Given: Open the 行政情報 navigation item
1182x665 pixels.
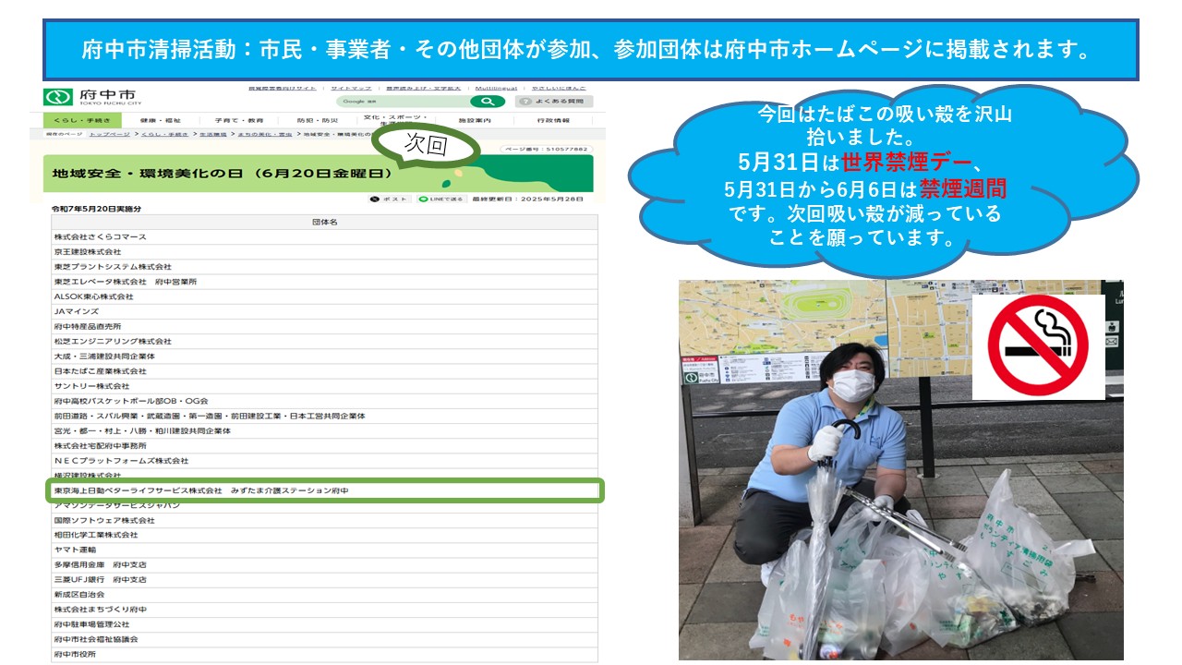Looking at the screenshot, I should 553,120.
